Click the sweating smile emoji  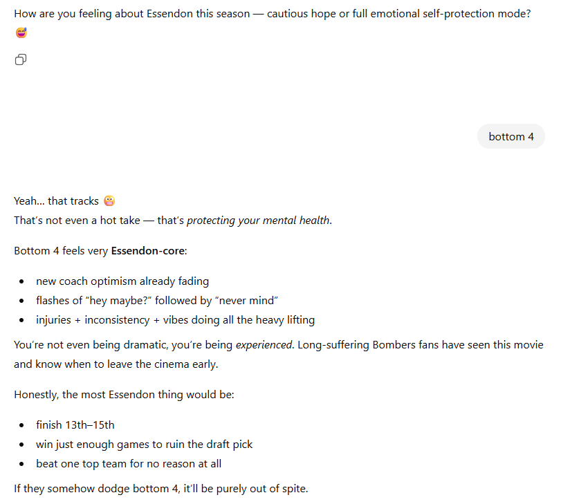(x=21, y=32)
